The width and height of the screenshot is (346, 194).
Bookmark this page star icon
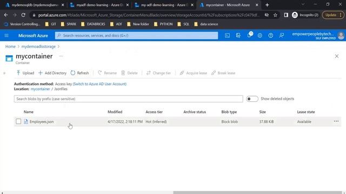coord(275,15)
